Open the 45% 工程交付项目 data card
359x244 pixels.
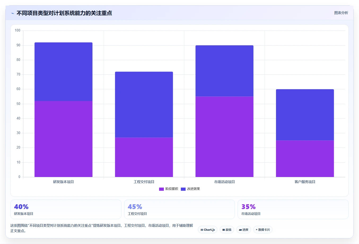[179, 209]
